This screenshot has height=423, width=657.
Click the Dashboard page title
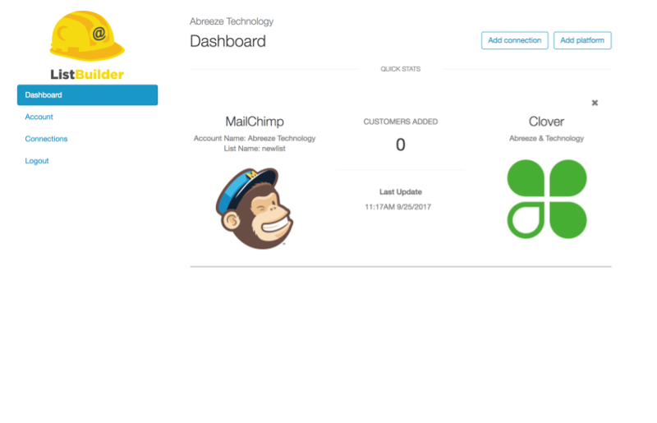pos(227,41)
